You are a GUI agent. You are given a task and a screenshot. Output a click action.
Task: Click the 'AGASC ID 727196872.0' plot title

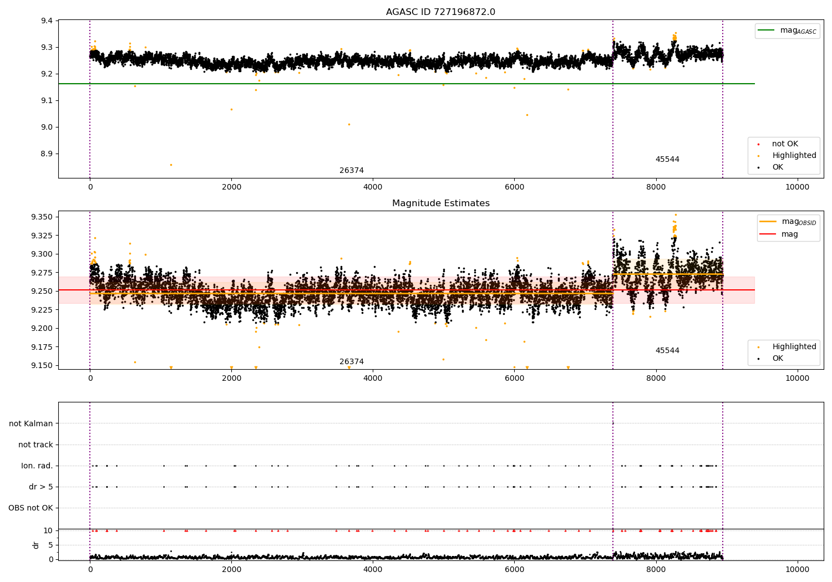pyautogui.click(x=440, y=12)
